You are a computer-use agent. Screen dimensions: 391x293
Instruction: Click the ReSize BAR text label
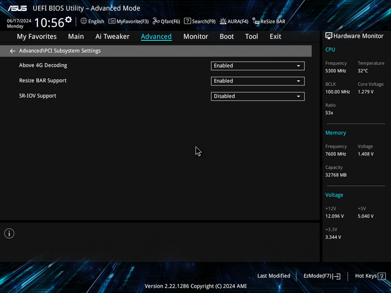(x=273, y=22)
